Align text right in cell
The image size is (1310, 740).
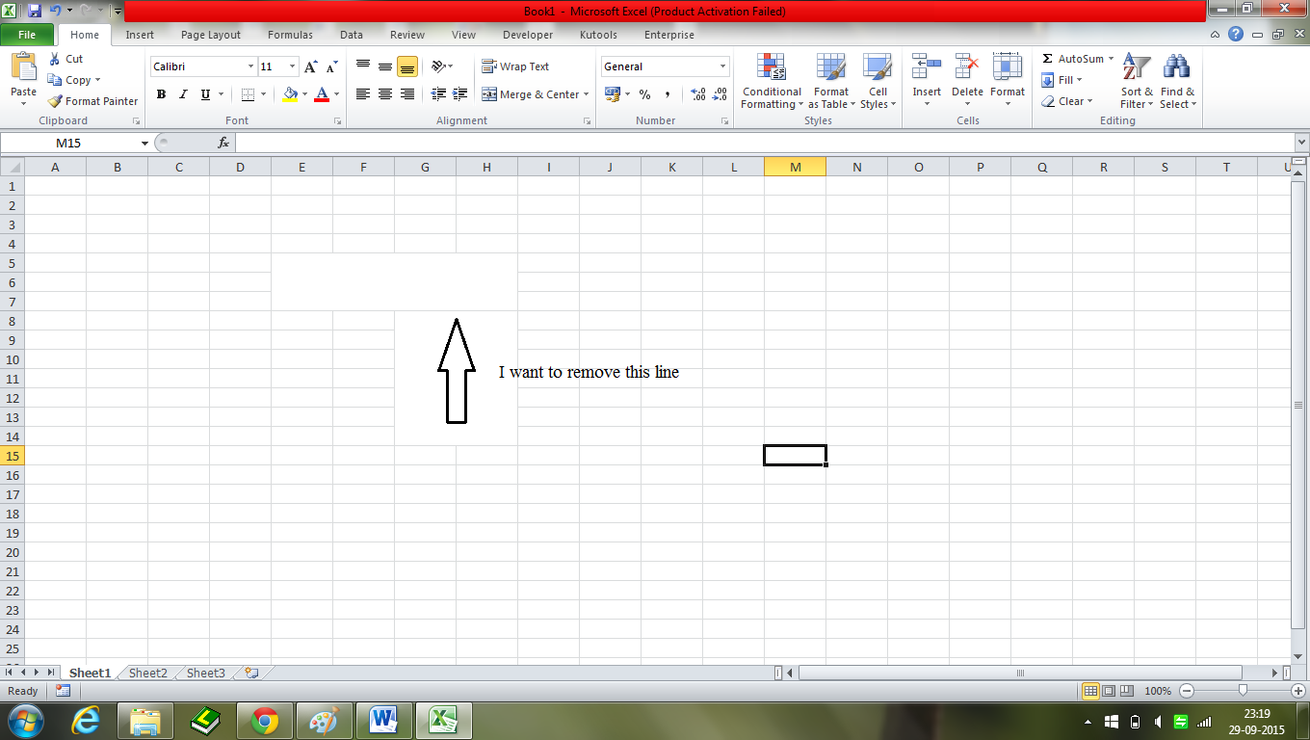pyautogui.click(x=407, y=94)
